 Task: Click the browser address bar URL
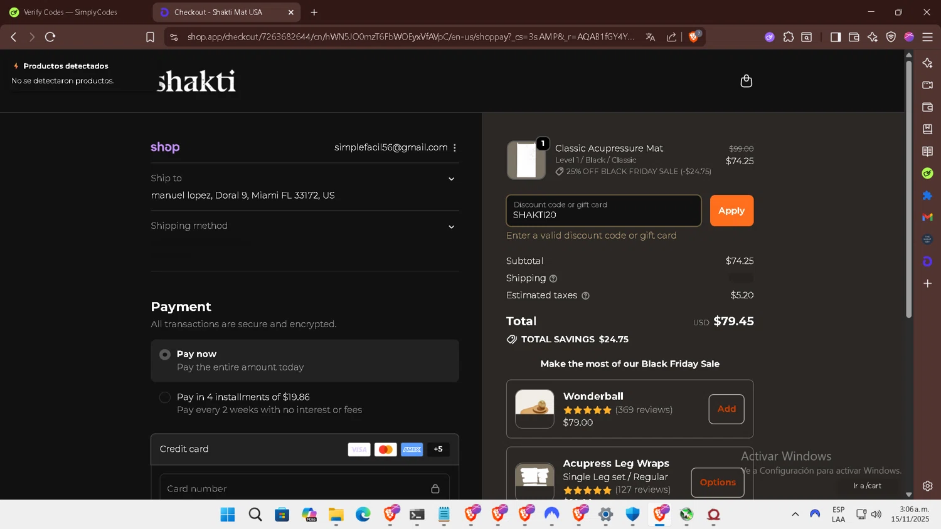(410, 37)
